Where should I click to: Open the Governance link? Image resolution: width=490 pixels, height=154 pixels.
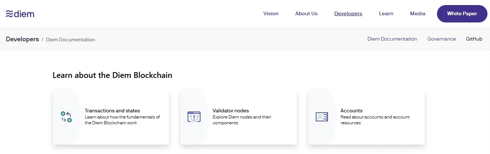point(442,39)
